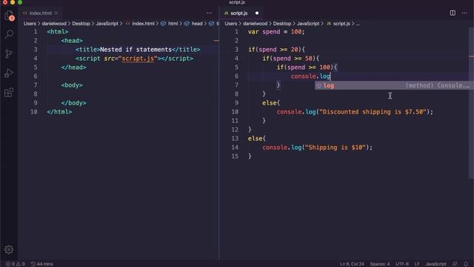
Task: Click the '(method) Console...' suggestion detail
Action: coord(438,85)
